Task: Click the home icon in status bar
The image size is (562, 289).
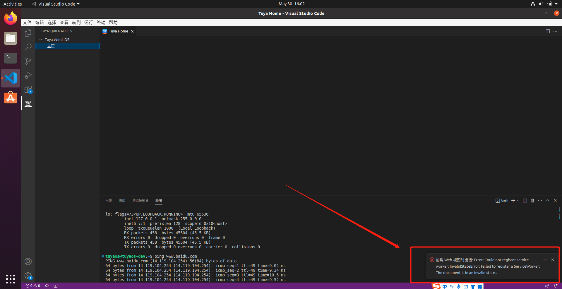Action: [47, 286]
